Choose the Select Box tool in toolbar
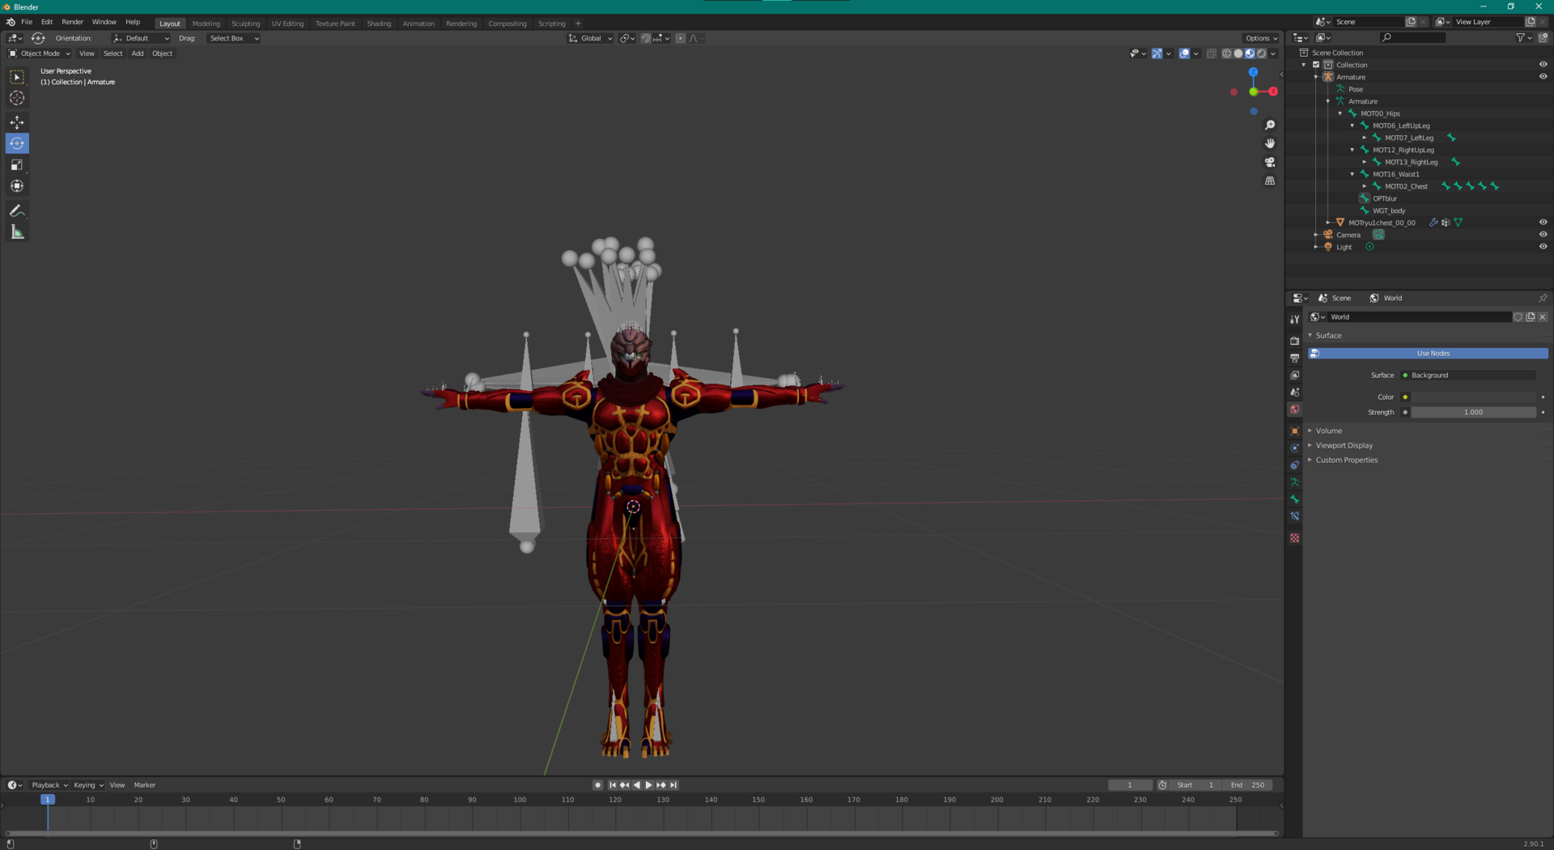The height and width of the screenshot is (850, 1554). (x=17, y=77)
